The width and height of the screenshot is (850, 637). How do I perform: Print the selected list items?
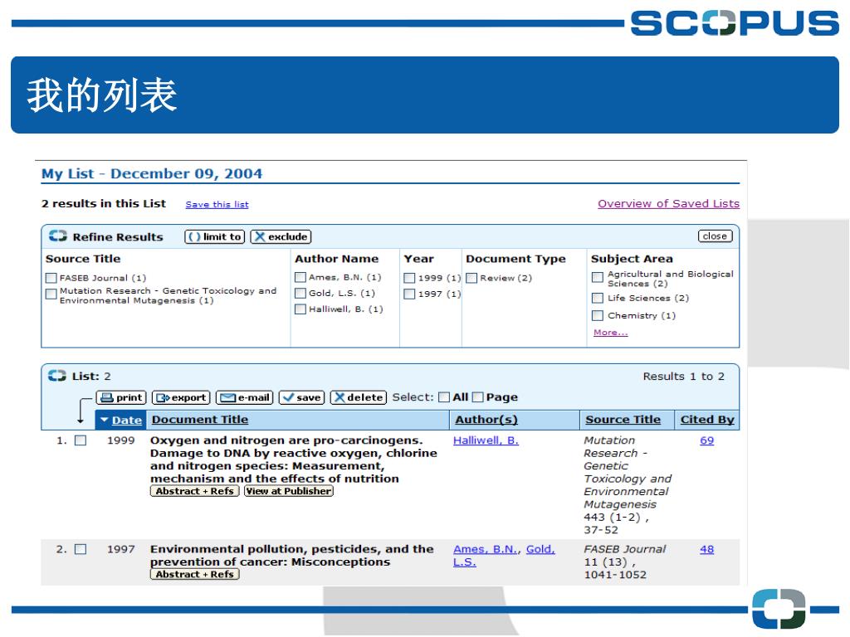click(x=121, y=397)
